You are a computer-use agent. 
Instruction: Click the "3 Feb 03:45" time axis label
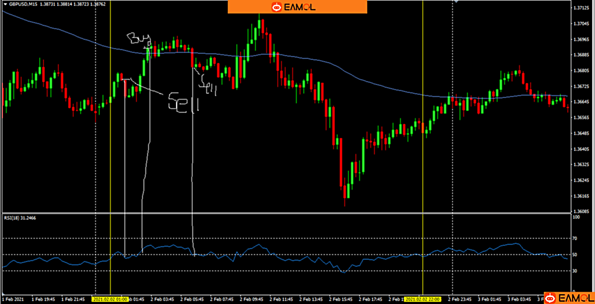[519, 299]
